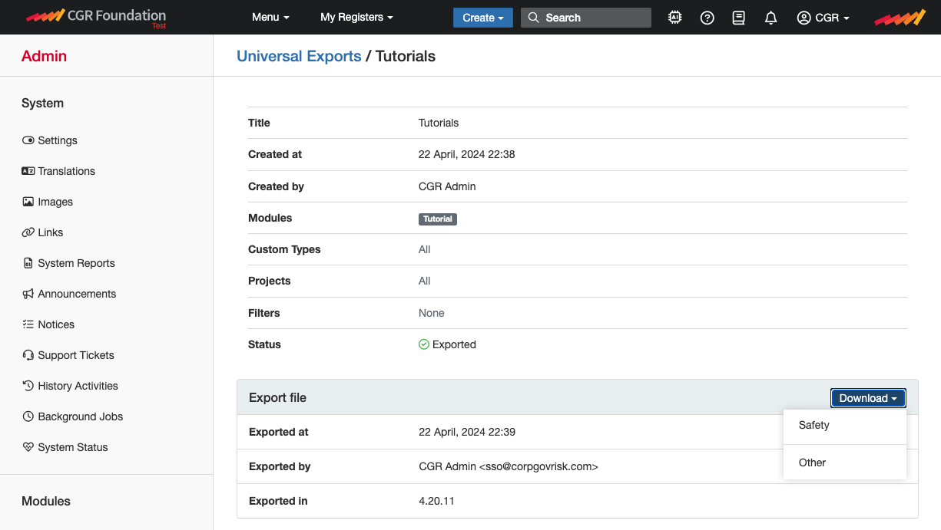Click the Search input field

pyautogui.click(x=586, y=18)
